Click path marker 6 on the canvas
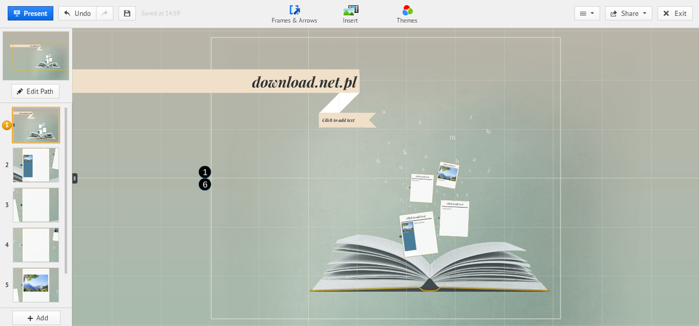 [205, 184]
